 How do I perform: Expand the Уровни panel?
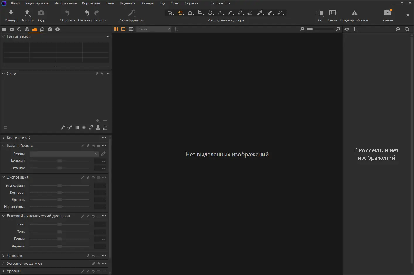pyautogui.click(x=4, y=271)
